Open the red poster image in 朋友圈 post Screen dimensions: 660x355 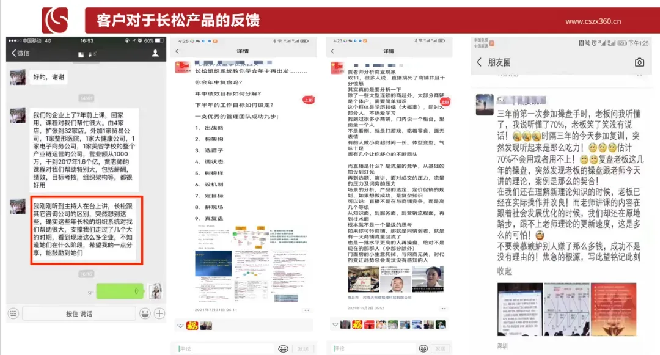[614, 309]
